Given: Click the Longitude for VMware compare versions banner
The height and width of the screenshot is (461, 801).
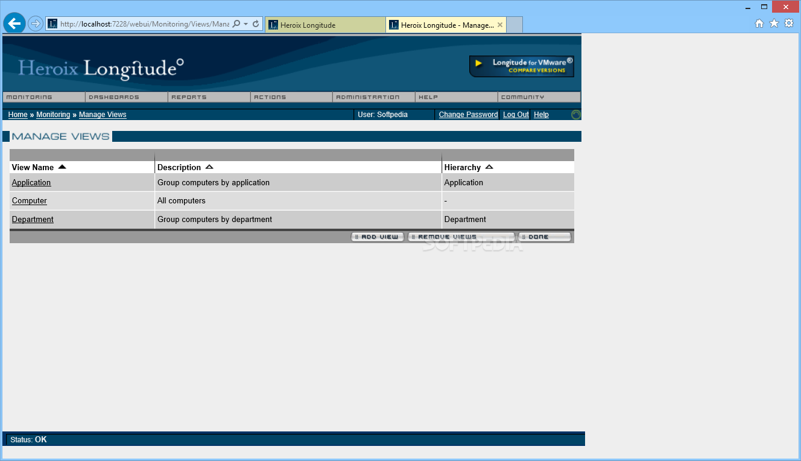Looking at the screenshot, I should pos(522,66).
